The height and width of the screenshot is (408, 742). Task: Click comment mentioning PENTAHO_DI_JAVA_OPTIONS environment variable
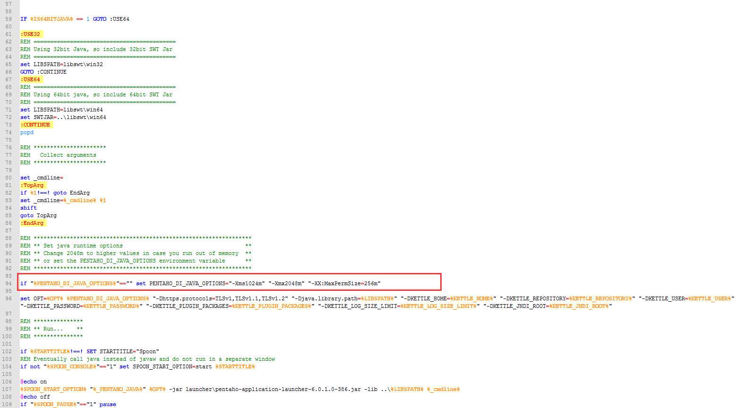[x=134, y=261]
